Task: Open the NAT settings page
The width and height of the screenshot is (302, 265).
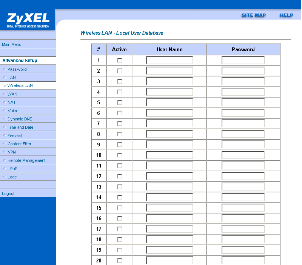Action: coord(12,102)
